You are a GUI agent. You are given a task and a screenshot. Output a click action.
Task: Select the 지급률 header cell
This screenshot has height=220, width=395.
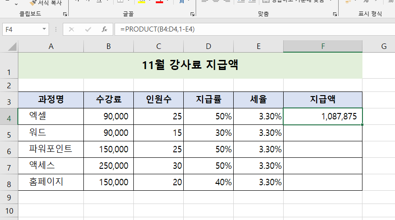click(x=208, y=100)
